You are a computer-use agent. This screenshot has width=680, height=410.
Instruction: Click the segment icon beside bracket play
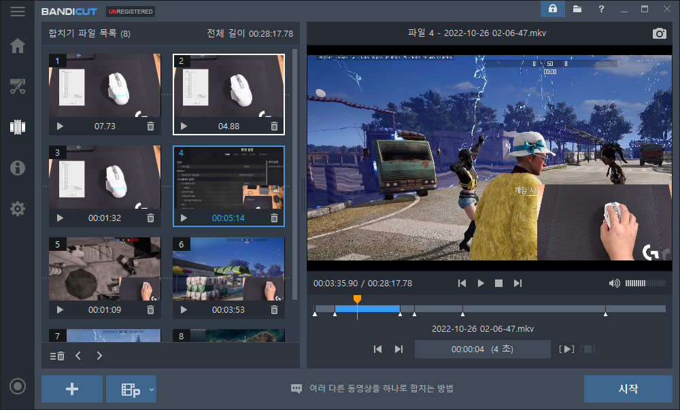(588, 349)
